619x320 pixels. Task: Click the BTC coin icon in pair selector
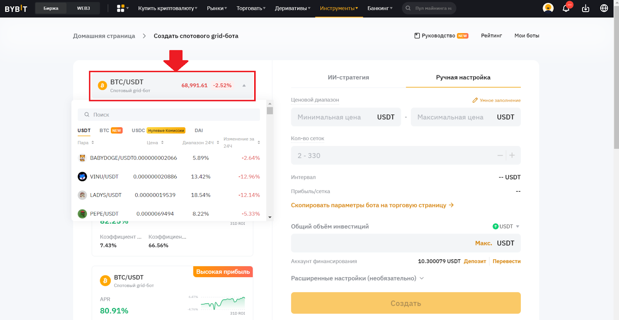103,86
